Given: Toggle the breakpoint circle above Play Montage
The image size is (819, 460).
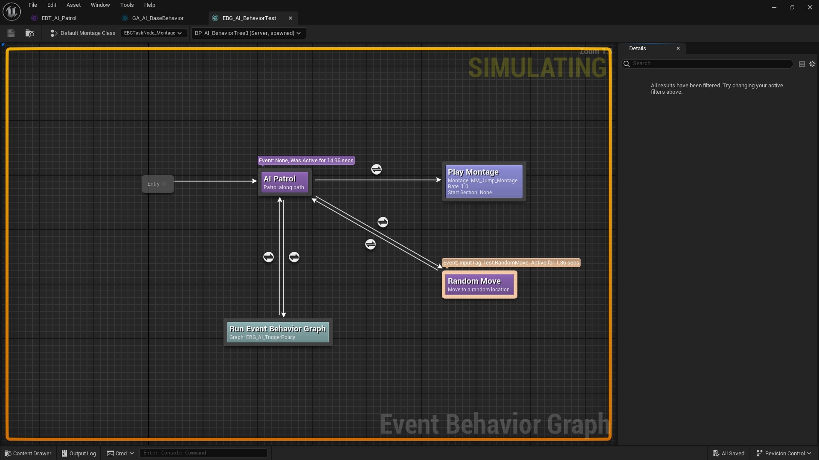Looking at the screenshot, I should tap(377, 169).
